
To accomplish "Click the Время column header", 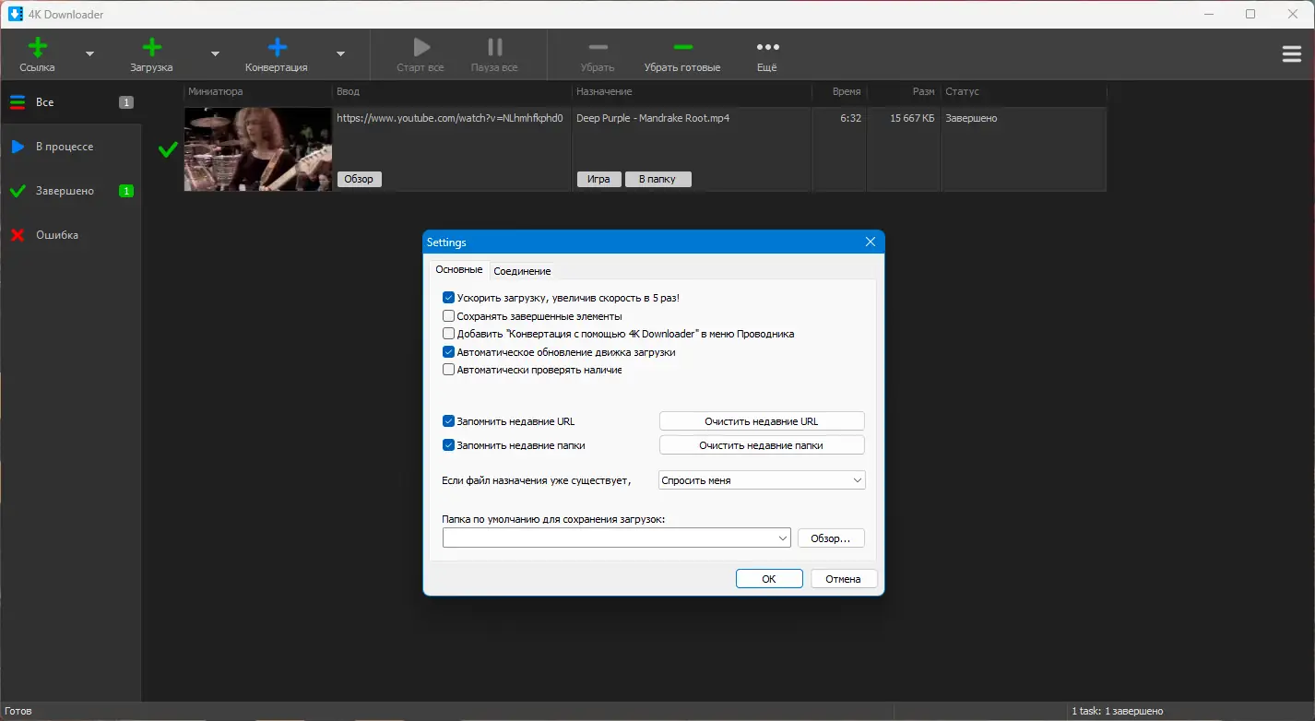I will pos(839,91).
